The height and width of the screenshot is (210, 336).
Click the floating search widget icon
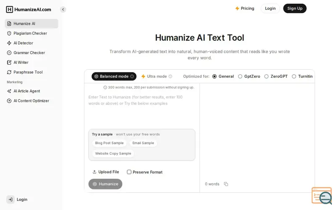322,196
